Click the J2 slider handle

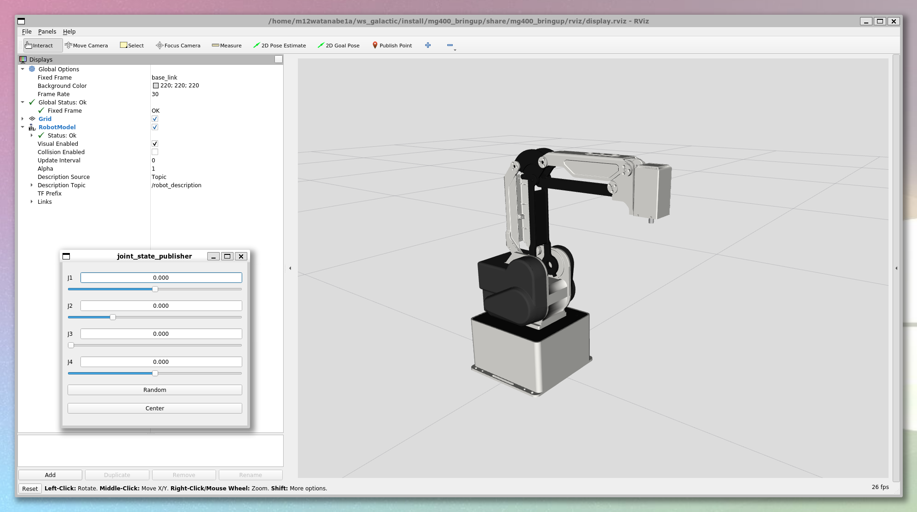(113, 317)
